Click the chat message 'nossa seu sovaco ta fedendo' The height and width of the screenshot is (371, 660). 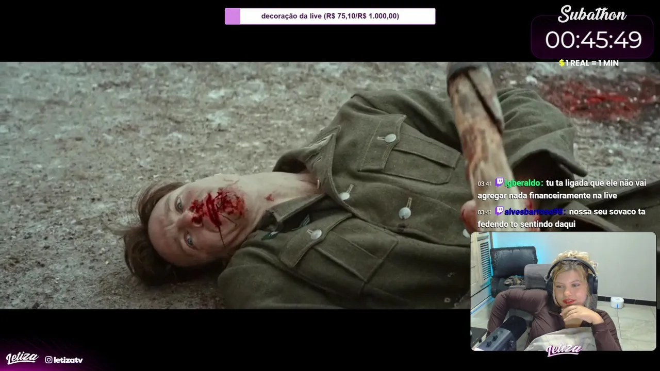tap(561, 218)
